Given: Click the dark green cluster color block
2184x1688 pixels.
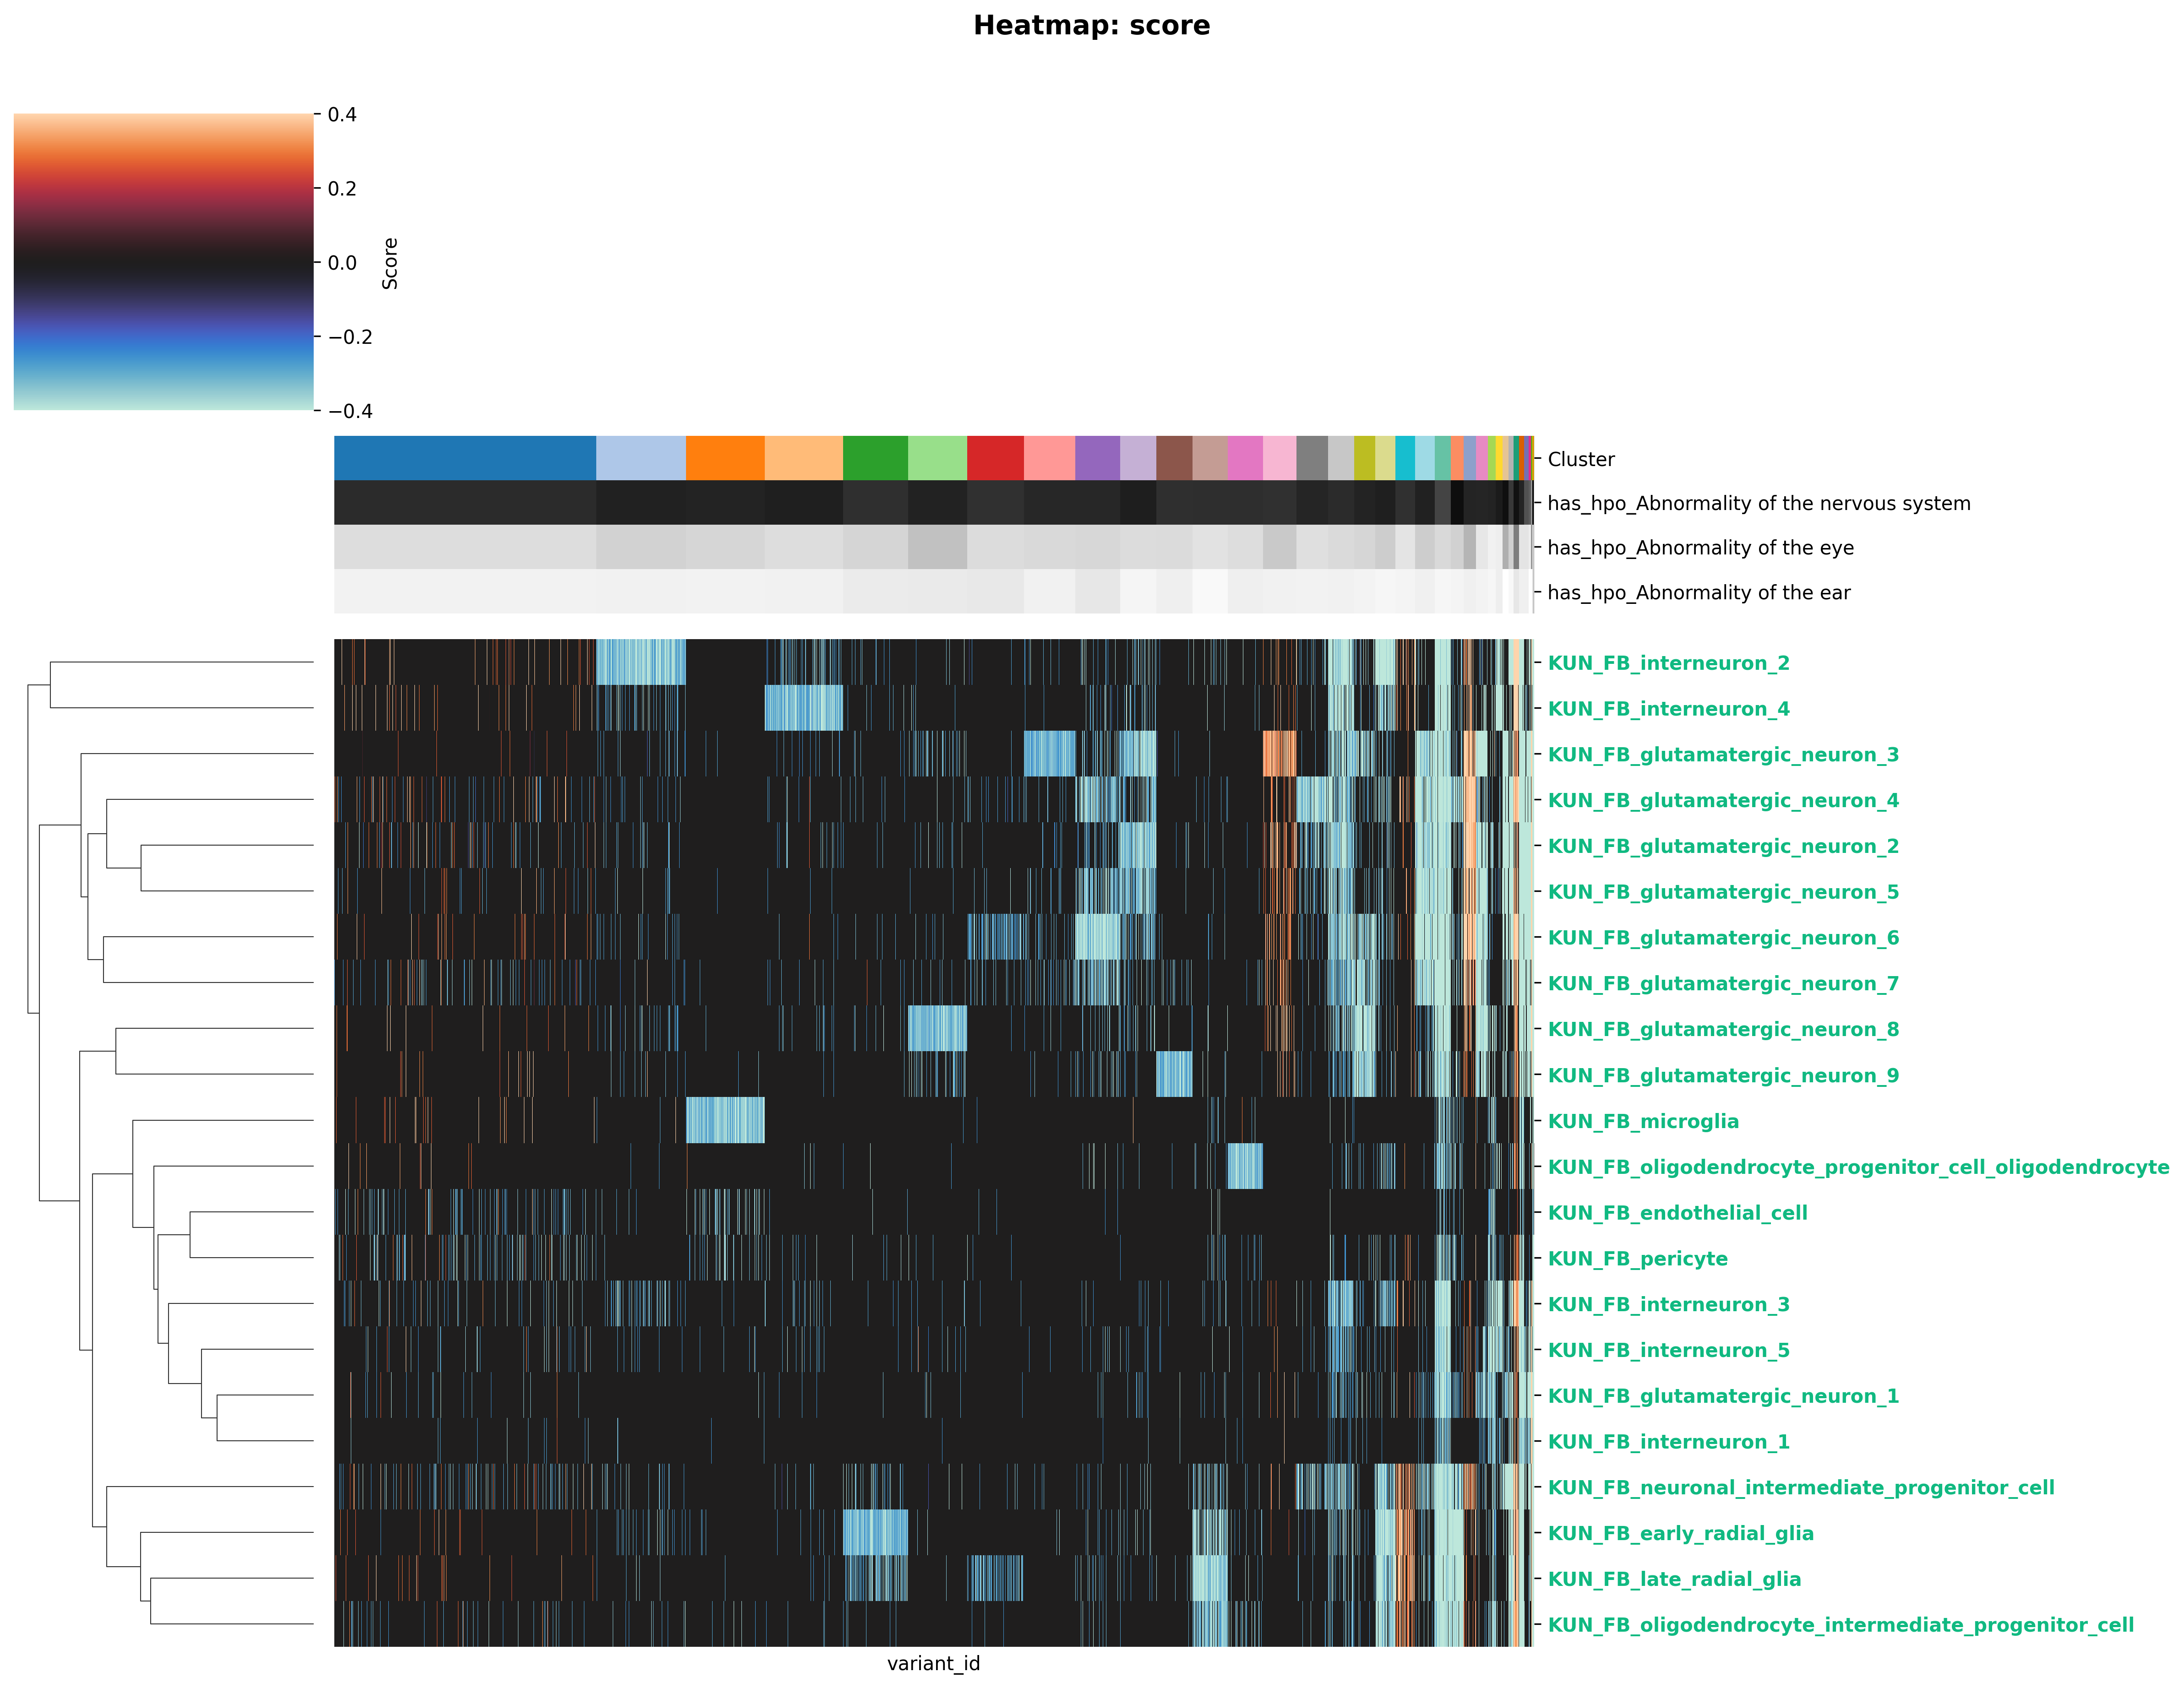Looking at the screenshot, I should coord(875,458).
